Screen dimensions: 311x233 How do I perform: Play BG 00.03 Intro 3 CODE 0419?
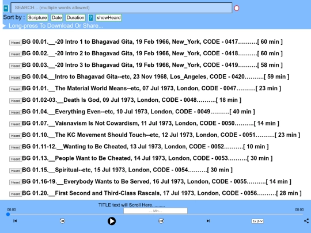click(x=152, y=65)
